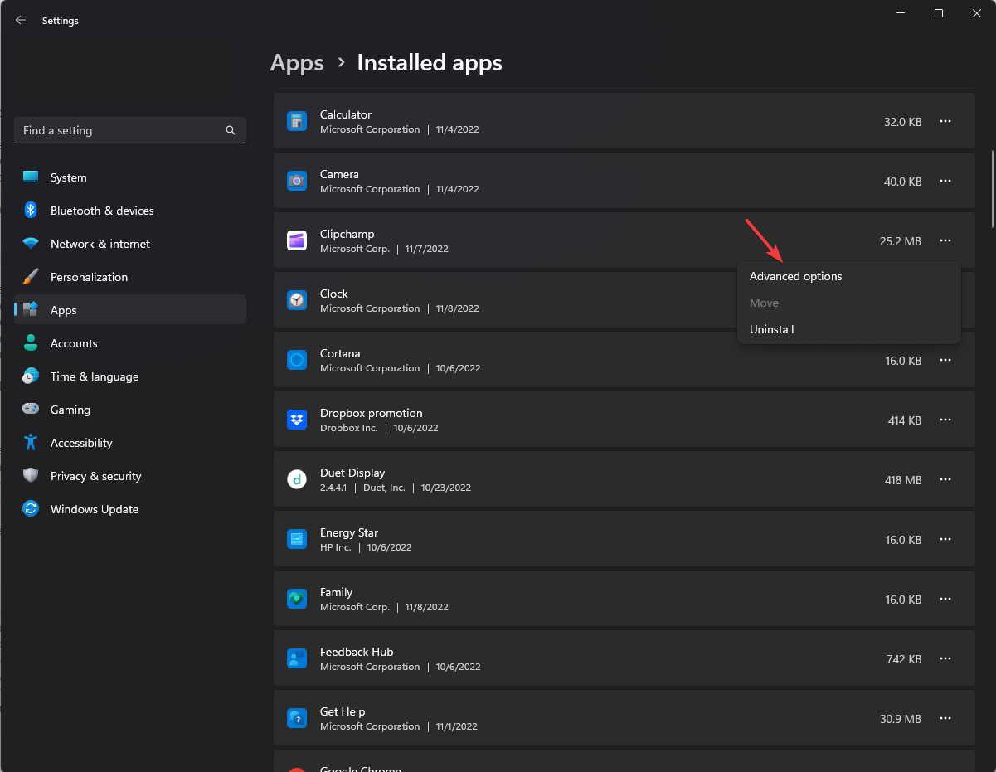This screenshot has height=772, width=996.
Task: Click the Settings window title
Action: [61, 21]
